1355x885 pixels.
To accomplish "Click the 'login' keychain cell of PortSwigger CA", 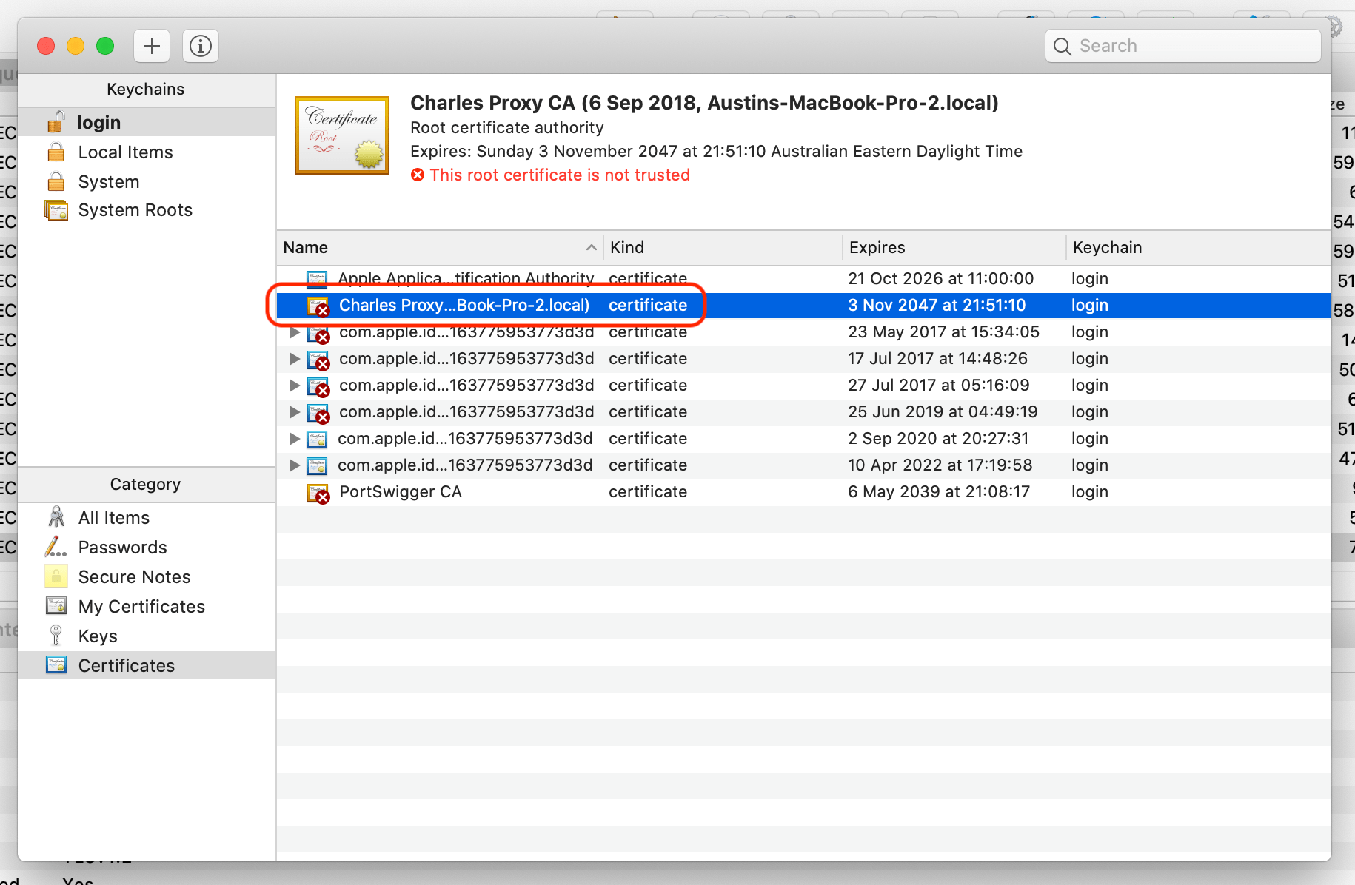I will 1089,492.
